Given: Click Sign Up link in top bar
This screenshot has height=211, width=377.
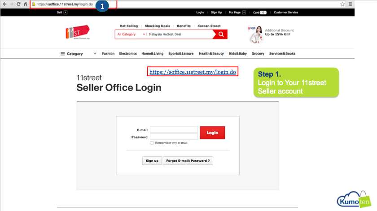Looking at the screenshot, I should [x=216, y=12].
